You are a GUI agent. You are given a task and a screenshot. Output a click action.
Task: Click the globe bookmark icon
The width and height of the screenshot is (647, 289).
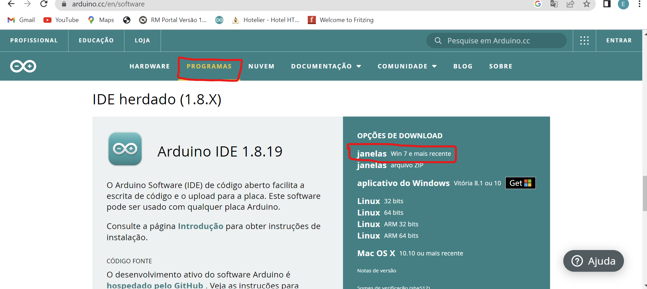pos(127,20)
